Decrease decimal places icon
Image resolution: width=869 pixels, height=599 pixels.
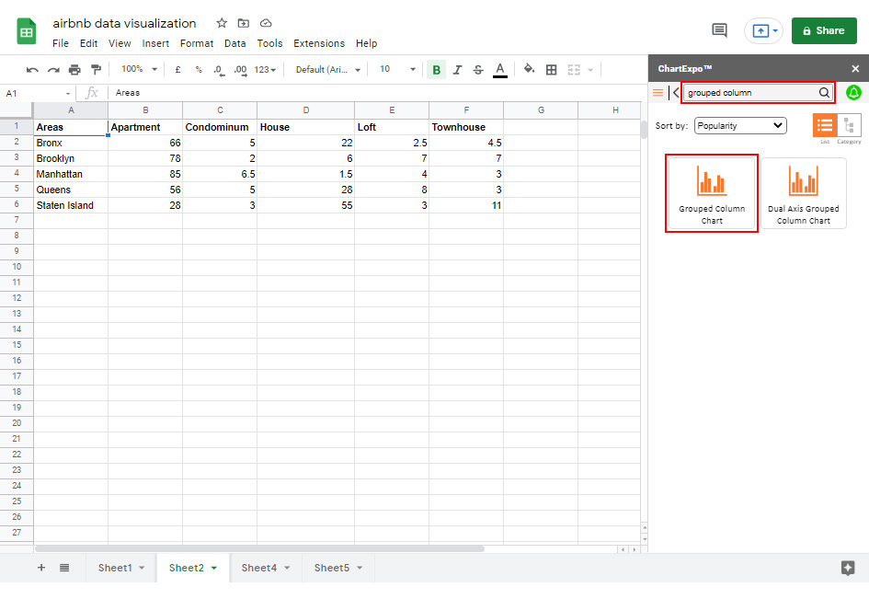[x=218, y=71]
